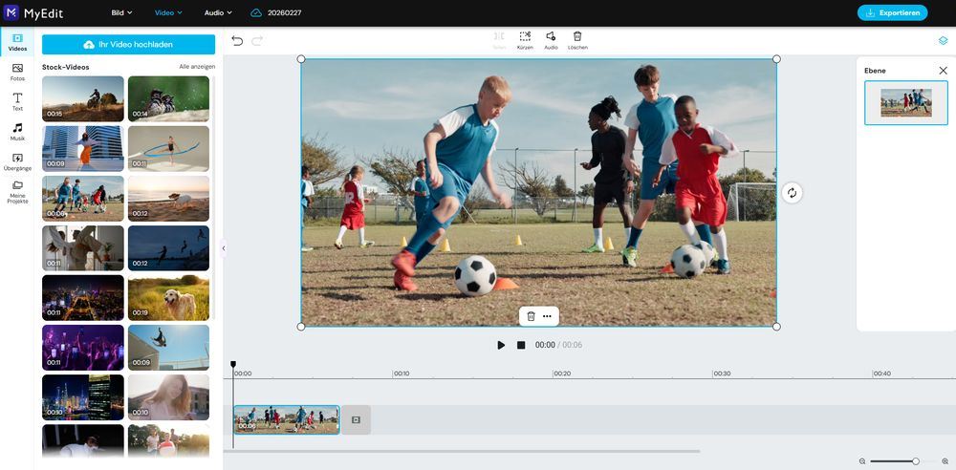This screenshot has height=470, width=956.
Task: Open the Audio tool in toolbar
Action: 551,40
